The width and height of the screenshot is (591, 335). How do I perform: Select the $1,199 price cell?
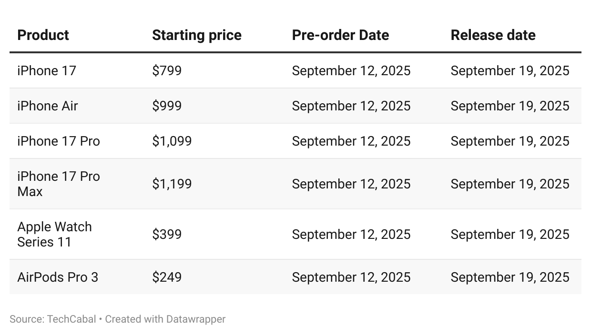coord(172,184)
